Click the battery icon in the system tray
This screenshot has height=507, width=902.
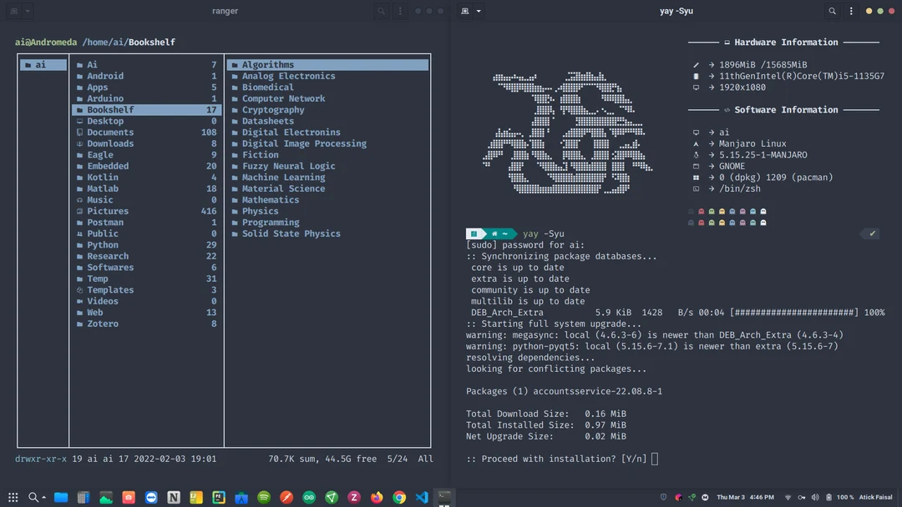829,497
